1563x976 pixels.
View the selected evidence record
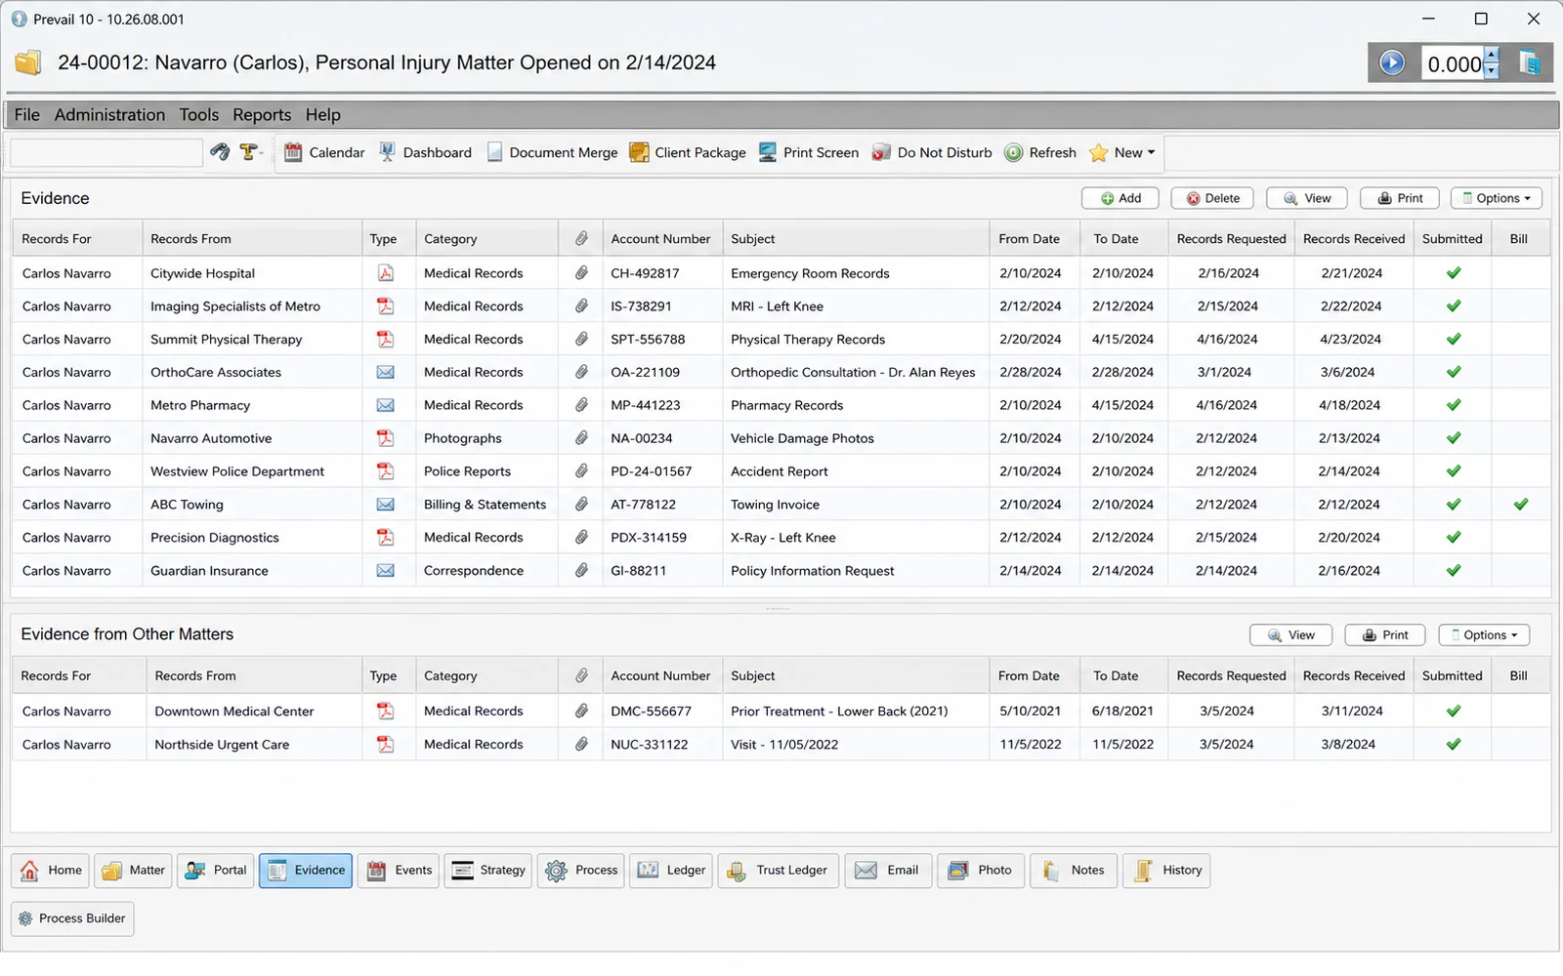(1307, 198)
